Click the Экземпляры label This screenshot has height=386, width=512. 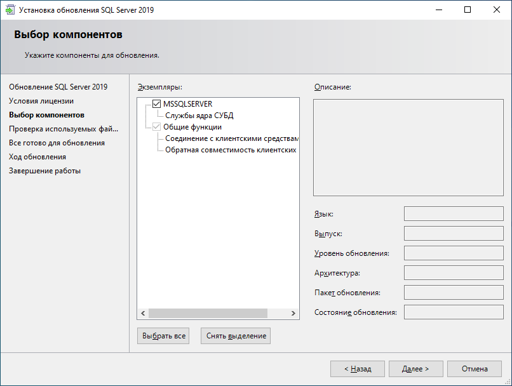click(159, 87)
